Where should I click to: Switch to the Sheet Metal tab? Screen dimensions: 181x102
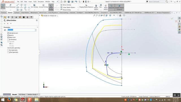pos(25,12)
